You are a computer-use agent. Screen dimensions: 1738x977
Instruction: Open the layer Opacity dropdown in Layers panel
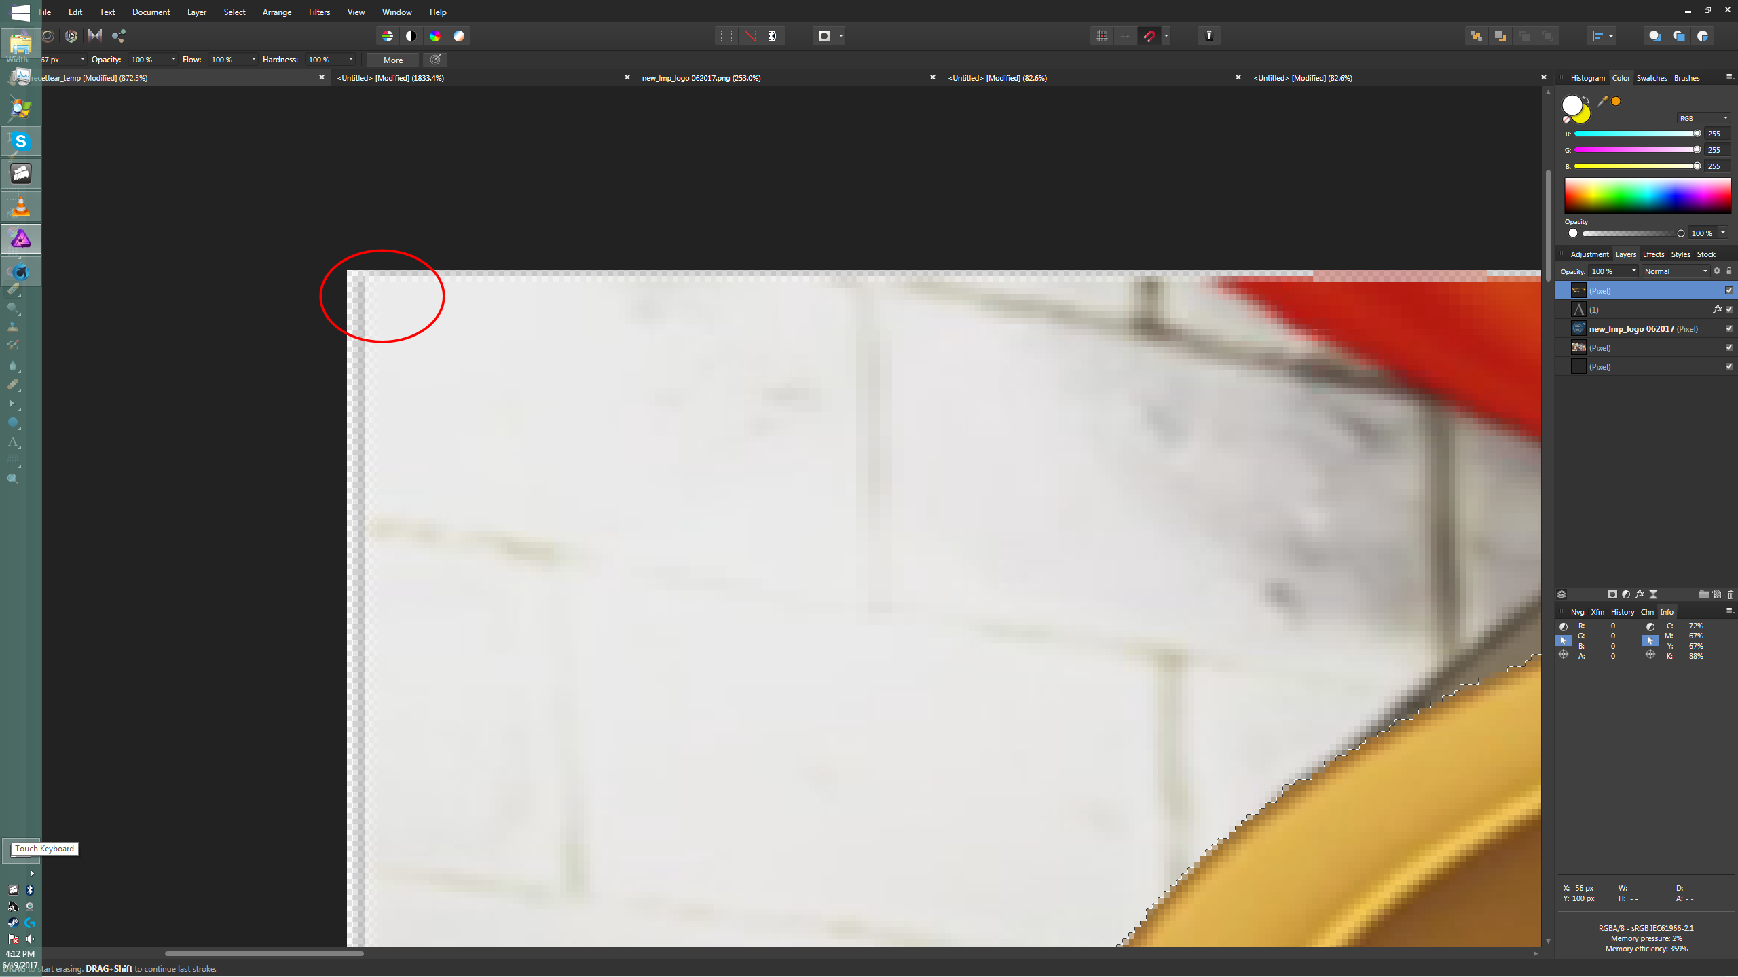click(1633, 271)
